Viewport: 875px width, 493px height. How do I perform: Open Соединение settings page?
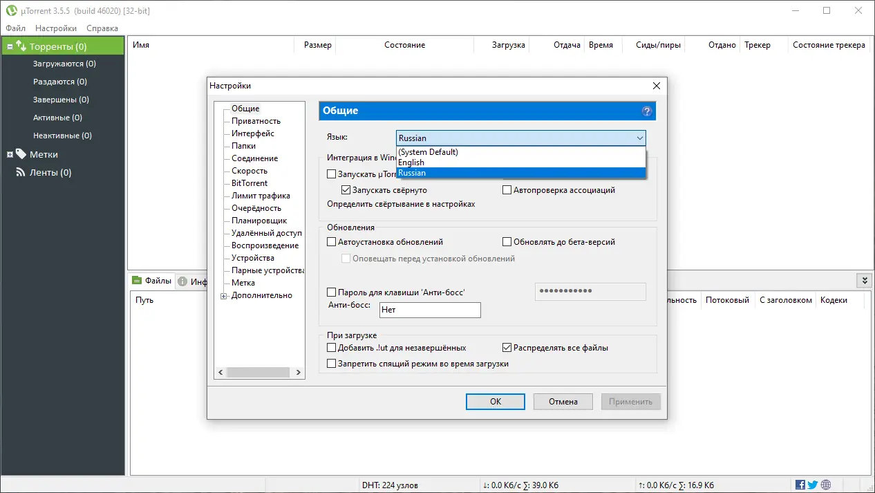click(255, 158)
